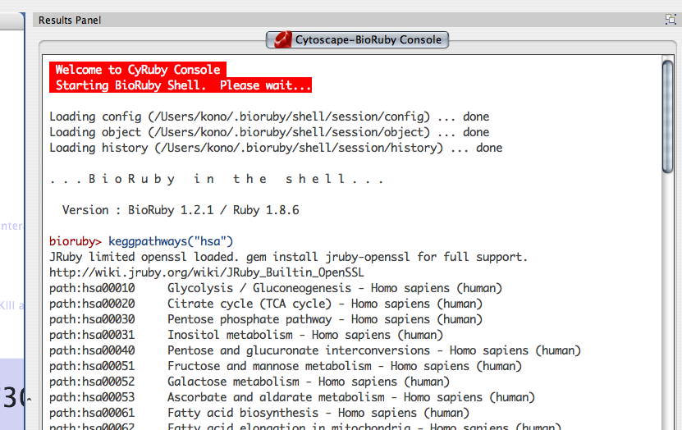The height and width of the screenshot is (430, 682).
Task: Click the red Ruby gem icon
Action: [x=281, y=39]
